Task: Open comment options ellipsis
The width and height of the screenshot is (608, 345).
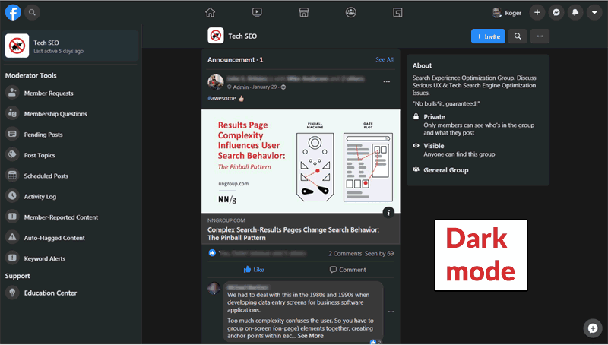Action: tap(391, 312)
